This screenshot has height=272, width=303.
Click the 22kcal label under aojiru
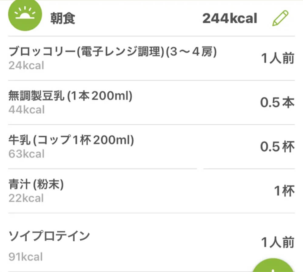pyautogui.click(x=26, y=198)
